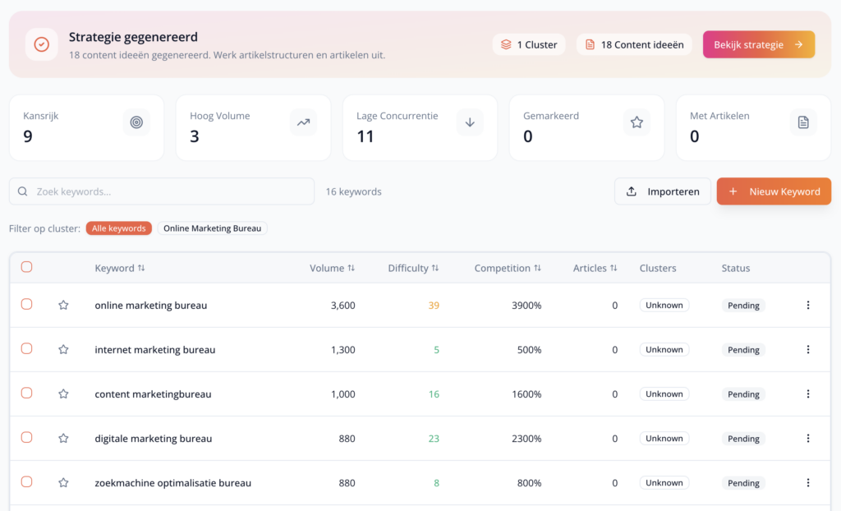Viewport: 841px width, 511px height.
Task: Click the Hoog Volume trending arrow icon
Action: coord(303,122)
